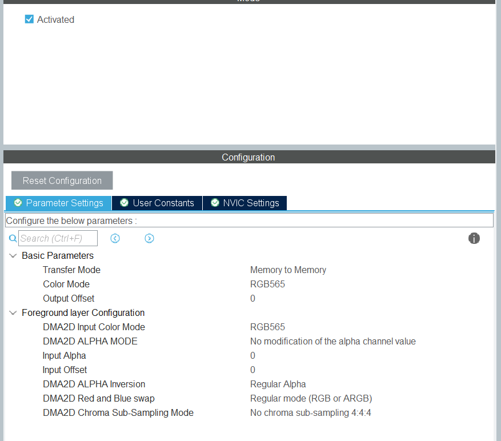Image resolution: width=501 pixels, height=441 pixels.
Task: Focus the Search (Ctrl+F) field
Action: pos(58,238)
